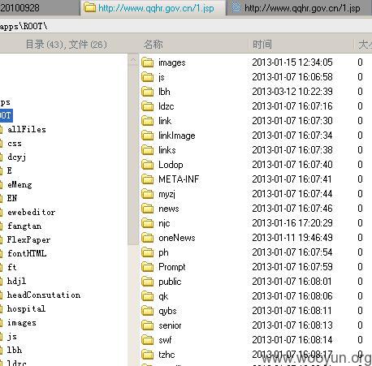Select fangtan in the directory tree
Screen dimensions: 372x366
click(24, 226)
